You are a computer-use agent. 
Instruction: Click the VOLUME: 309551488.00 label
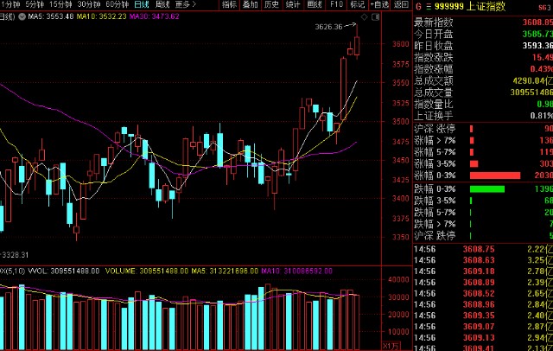[x=147, y=271]
